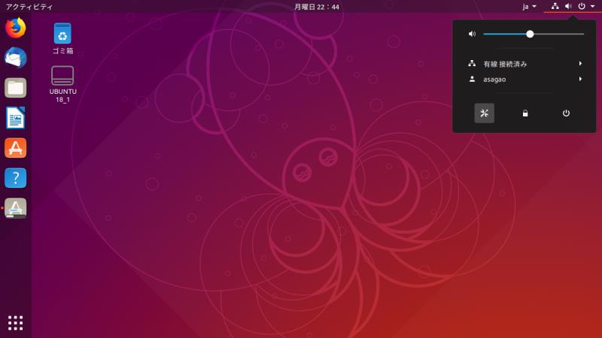Lock the screen with the padlock button
The width and height of the screenshot is (602, 338).
(x=525, y=113)
